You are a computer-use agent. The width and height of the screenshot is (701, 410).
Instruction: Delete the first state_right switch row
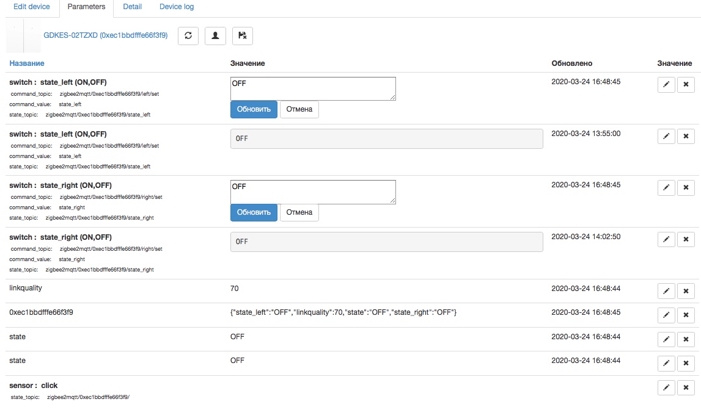pos(686,188)
